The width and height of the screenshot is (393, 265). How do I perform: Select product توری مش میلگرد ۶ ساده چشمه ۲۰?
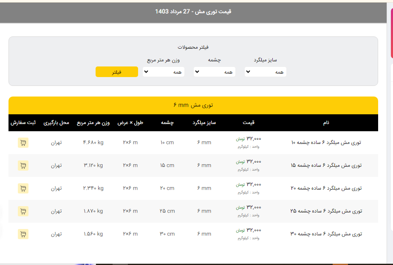pos(326,188)
